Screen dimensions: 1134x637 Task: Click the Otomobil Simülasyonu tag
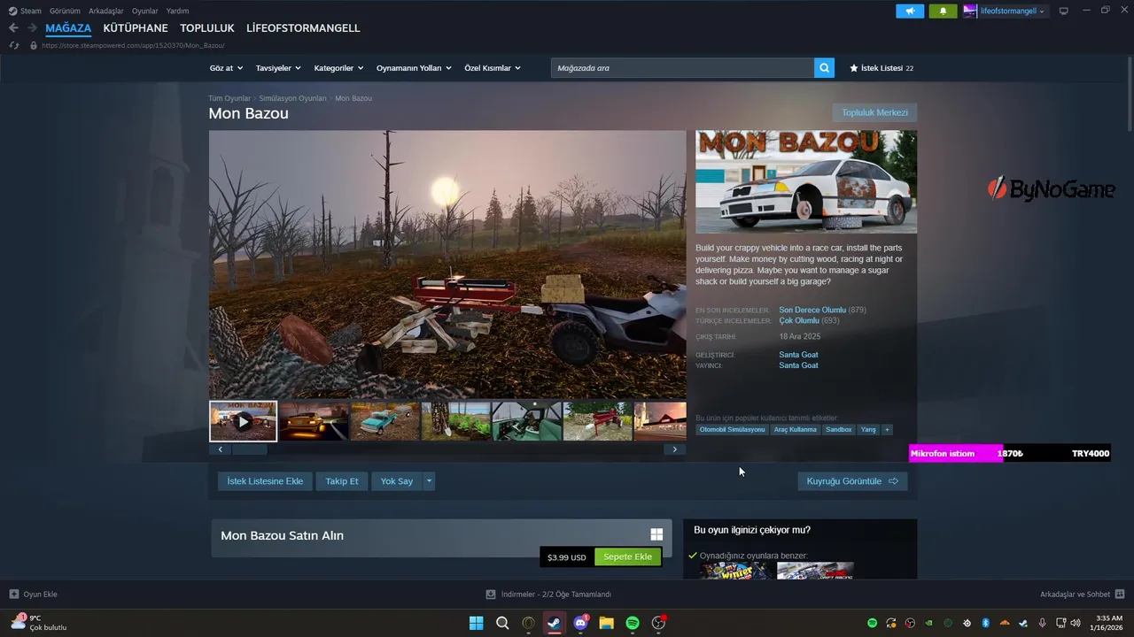pyautogui.click(x=732, y=429)
